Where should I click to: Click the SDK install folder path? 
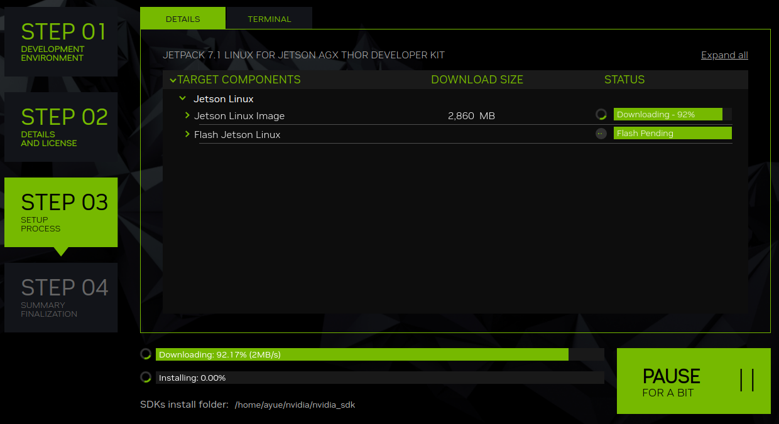(295, 405)
